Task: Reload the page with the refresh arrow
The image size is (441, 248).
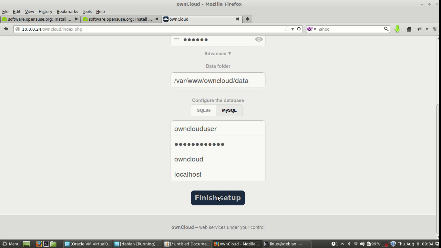Action: (299, 29)
